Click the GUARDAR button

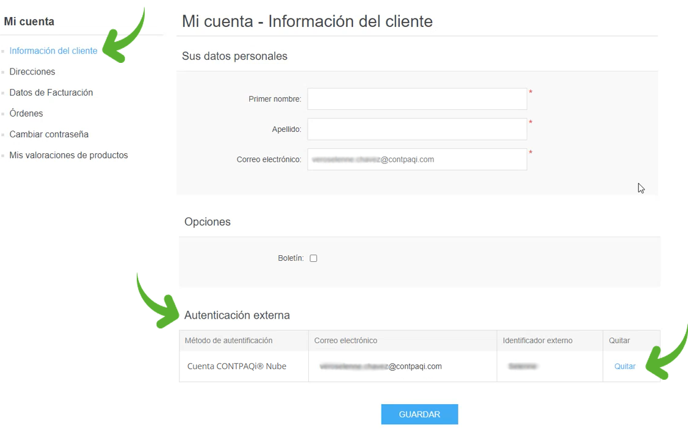point(419,414)
